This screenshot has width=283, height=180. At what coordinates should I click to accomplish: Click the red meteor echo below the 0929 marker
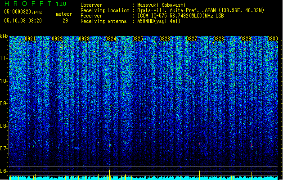click(x=252, y=145)
